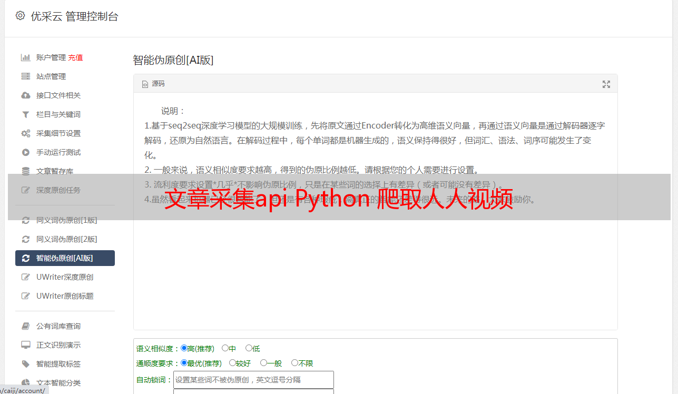Click the edit icon for UWriter深度原创
678x394 pixels.
25,277
